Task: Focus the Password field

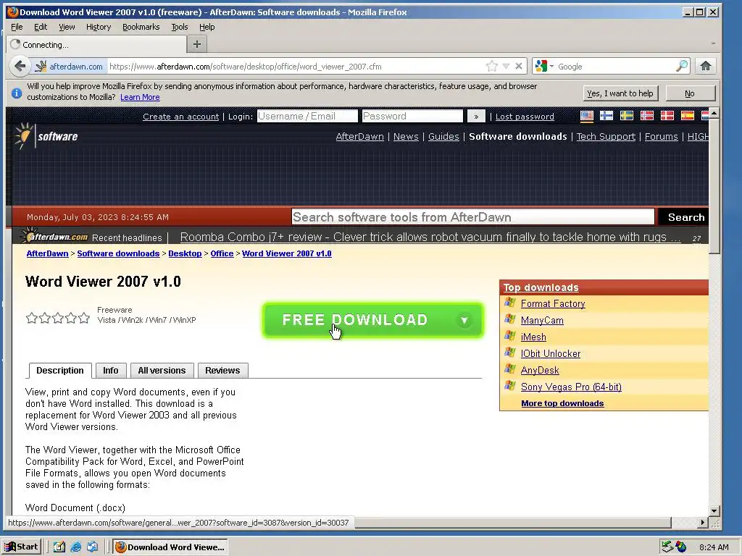Action: coord(412,117)
